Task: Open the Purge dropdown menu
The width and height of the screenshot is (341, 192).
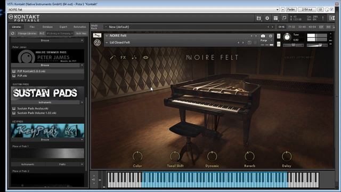Action: point(266,41)
